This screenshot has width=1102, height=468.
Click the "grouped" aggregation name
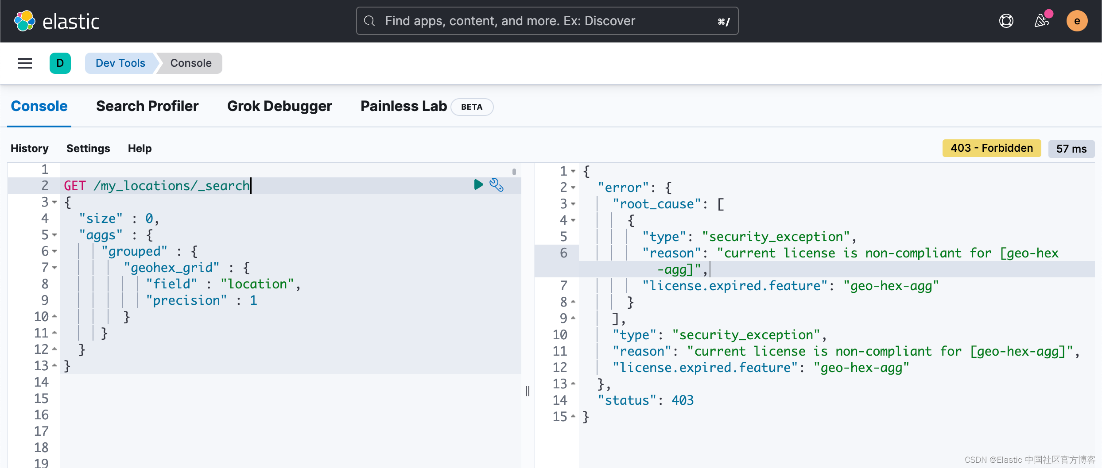[134, 251]
